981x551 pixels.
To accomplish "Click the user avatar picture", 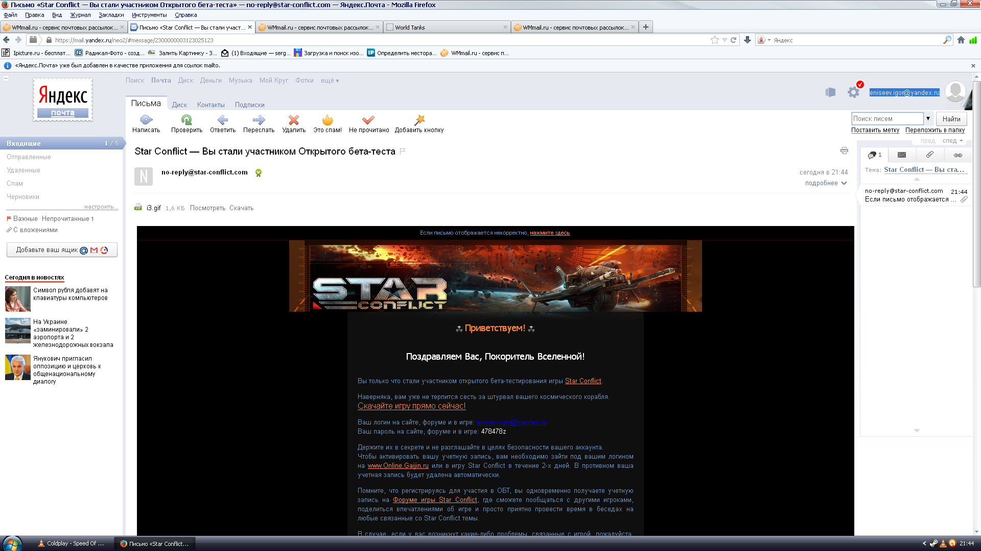I will [955, 92].
